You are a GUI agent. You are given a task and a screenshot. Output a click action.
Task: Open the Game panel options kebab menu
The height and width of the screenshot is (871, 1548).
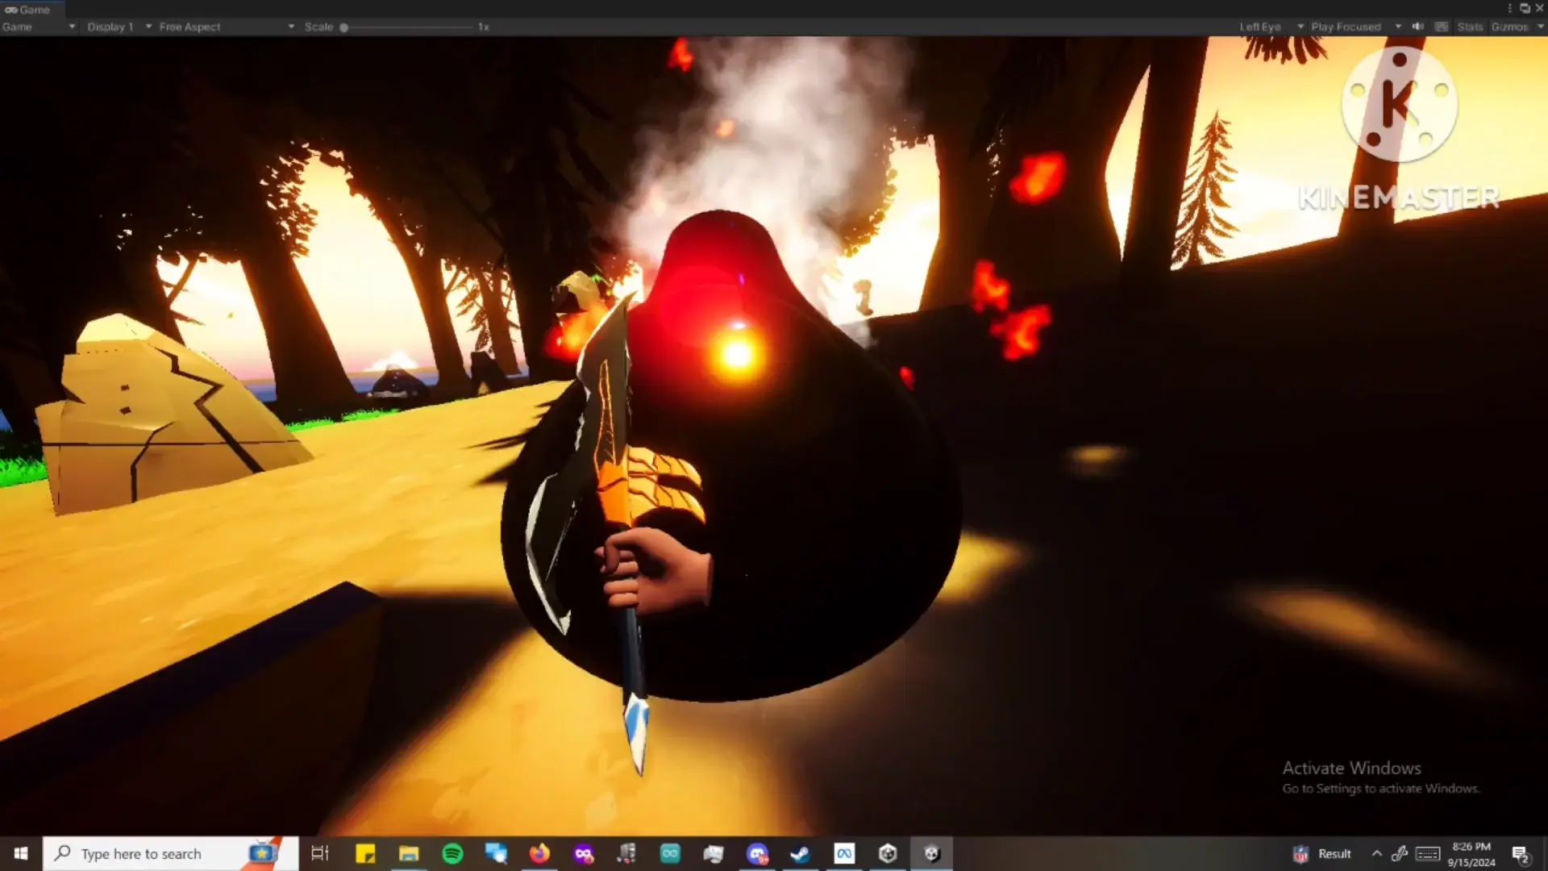pos(1509,9)
